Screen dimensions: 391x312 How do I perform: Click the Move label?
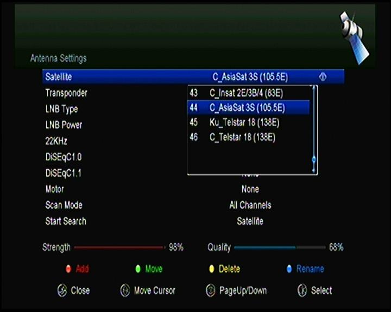pyautogui.click(x=154, y=269)
